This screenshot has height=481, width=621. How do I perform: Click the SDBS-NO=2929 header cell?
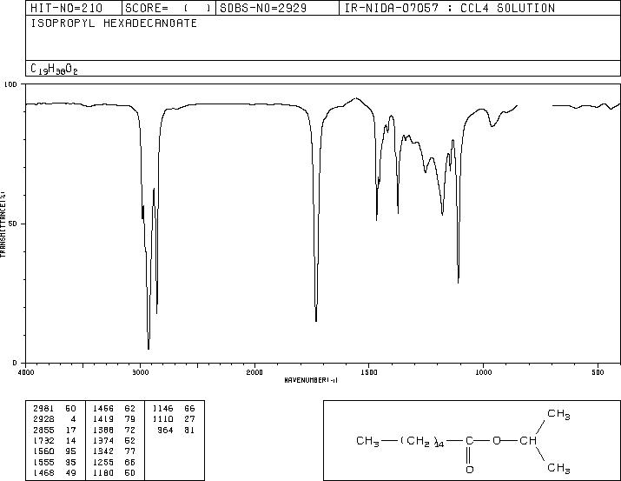coord(277,8)
